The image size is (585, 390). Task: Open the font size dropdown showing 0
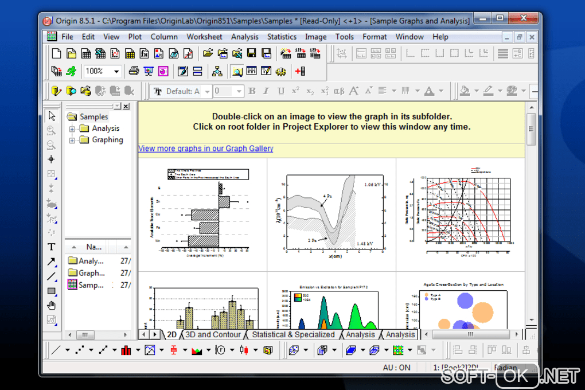pyautogui.click(x=239, y=91)
